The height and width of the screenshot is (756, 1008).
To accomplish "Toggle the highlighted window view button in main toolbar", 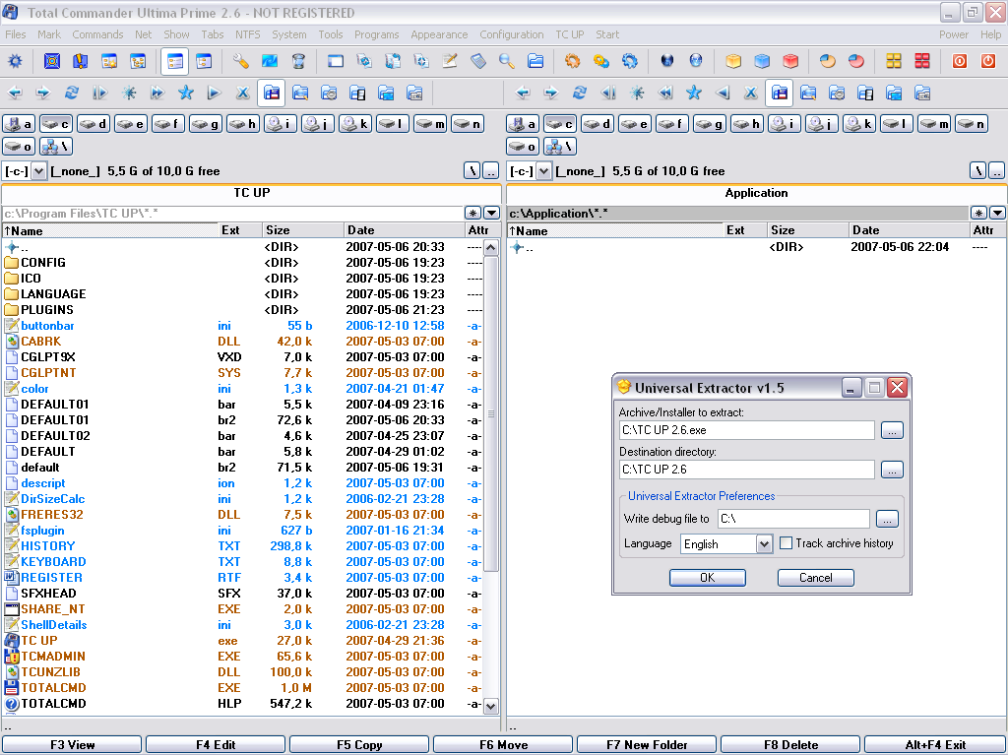I will coord(175,61).
